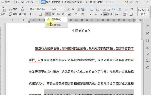151x95 pixels.
Task: Click the font color A swatch
Action: 76,14
